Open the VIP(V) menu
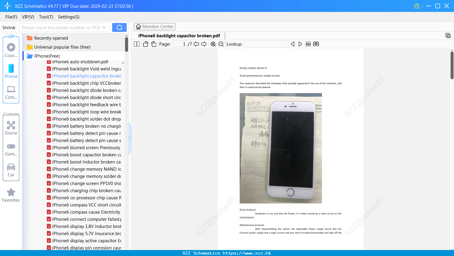The image size is (454, 256). click(x=28, y=17)
